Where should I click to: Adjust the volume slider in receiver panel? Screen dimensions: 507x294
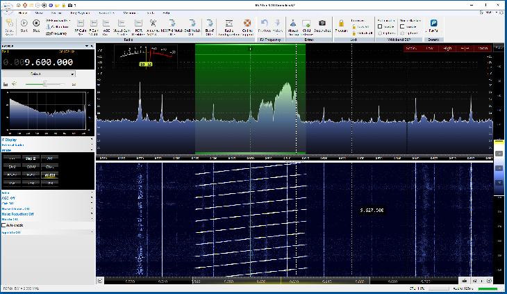[45, 83]
